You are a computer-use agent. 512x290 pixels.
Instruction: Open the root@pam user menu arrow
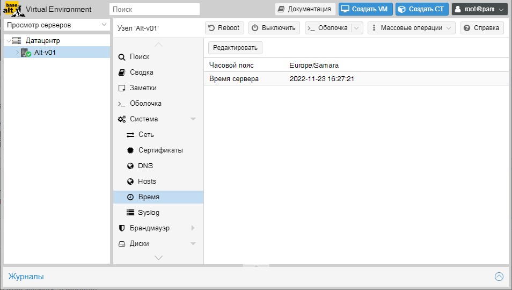tap(501, 10)
